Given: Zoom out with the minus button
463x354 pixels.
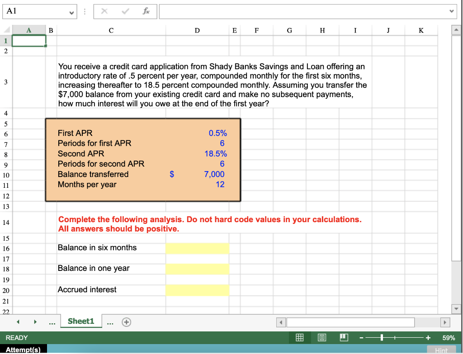Looking at the screenshot, I should click(x=361, y=338).
